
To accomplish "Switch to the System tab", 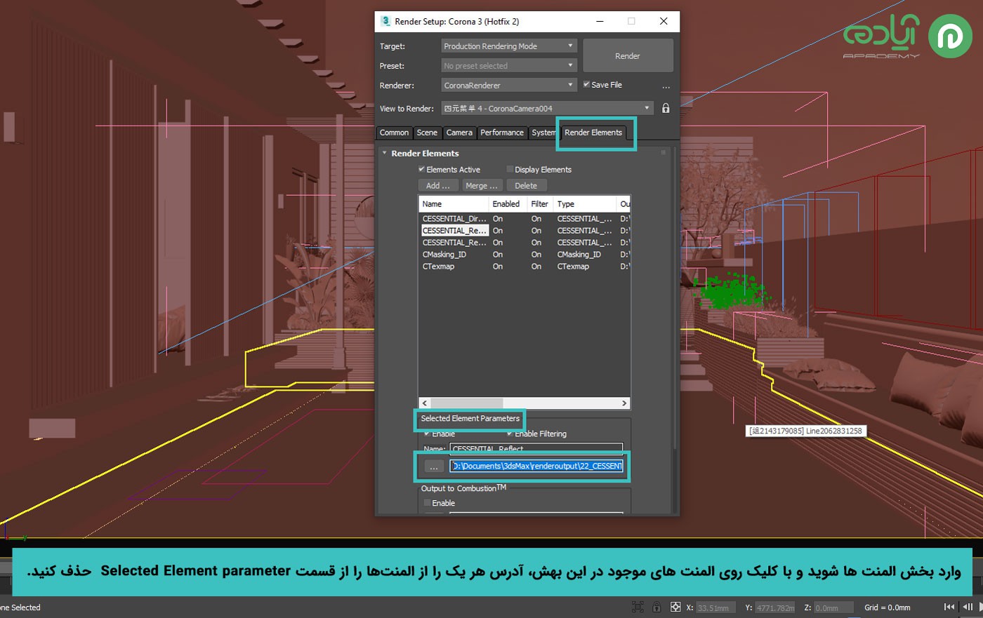I will point(543,133).
